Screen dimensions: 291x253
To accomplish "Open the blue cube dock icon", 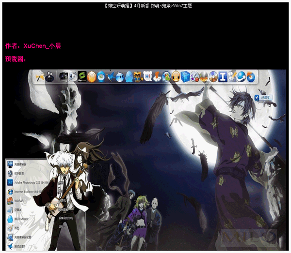I will pyautogui.click(x=185, y=76).
